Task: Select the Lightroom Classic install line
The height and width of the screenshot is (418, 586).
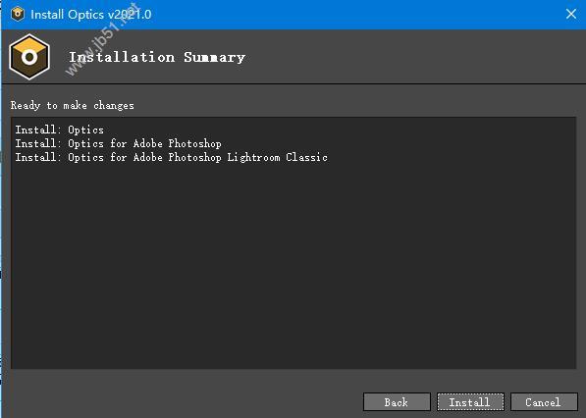Action: click(x=171, y=157)
